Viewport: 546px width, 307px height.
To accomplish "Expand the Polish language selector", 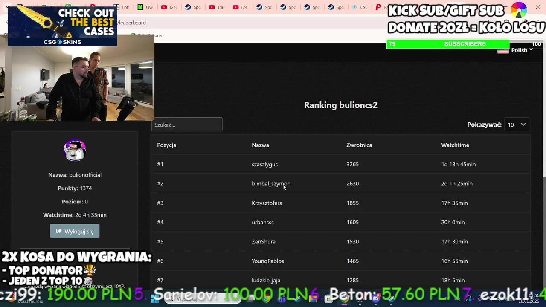I will 519,50.
